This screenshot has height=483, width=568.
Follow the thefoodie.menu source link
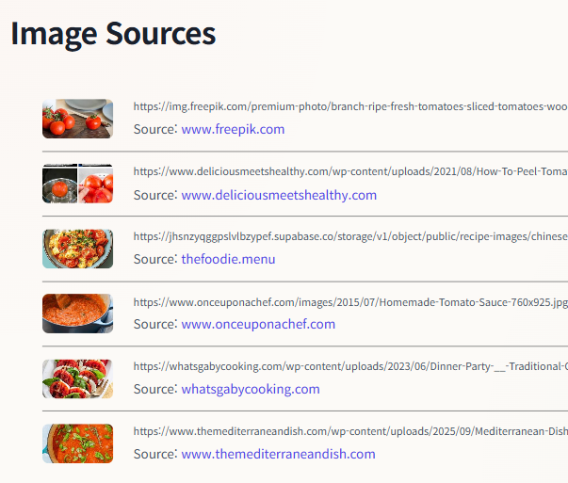tap(228, 259)
